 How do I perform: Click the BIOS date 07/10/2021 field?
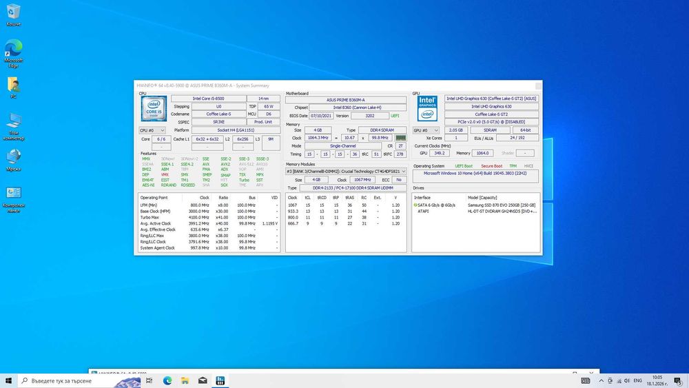pos(321,116)
